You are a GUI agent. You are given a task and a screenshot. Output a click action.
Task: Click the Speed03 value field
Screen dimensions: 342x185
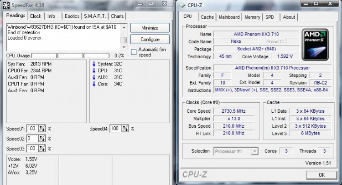[x=32, y=149]
